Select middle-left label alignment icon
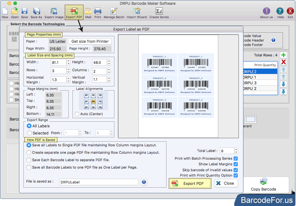Image resolution: width=296 pixels, height=206 pixels. (x=86, y=102)
